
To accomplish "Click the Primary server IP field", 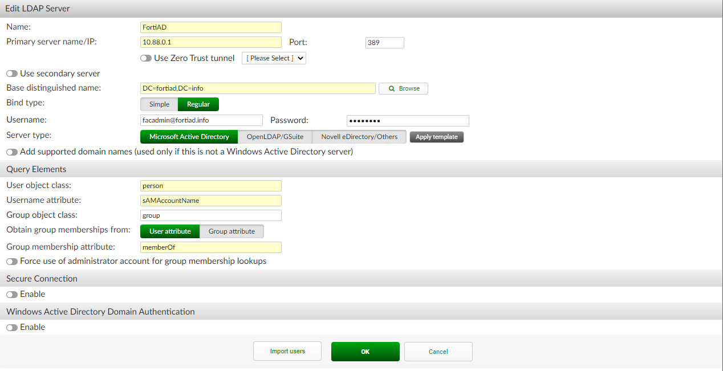I will tap(211, 42).
